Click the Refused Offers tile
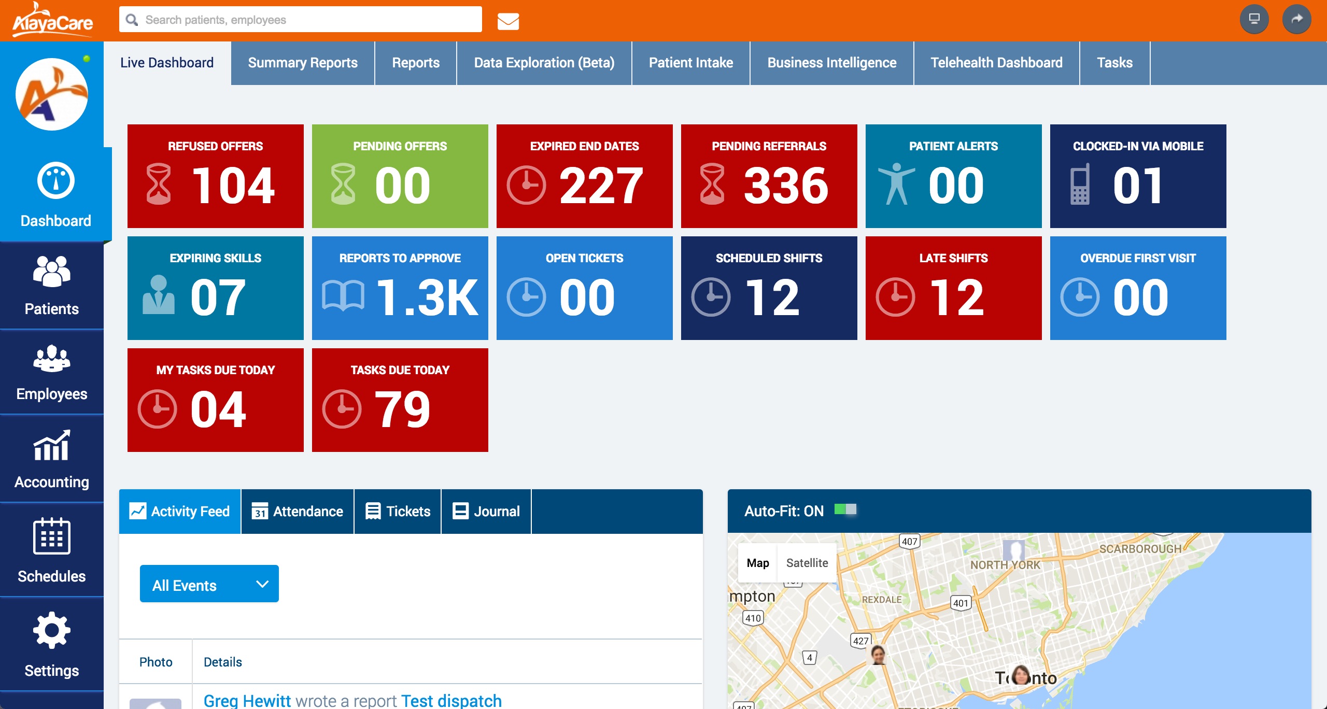 pyautogui.click(x=215, y=176)
